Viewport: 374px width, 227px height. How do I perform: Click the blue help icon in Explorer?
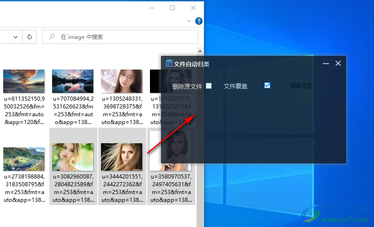pyautogui.click(x=199, y=21)
